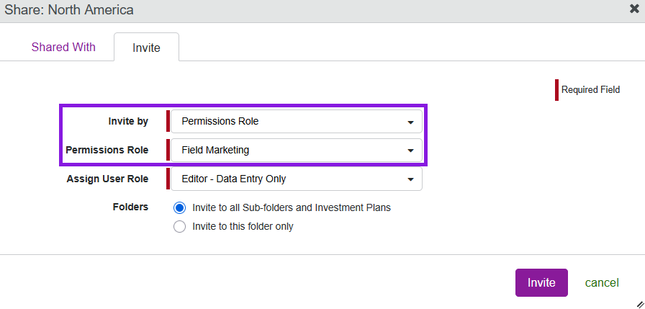Click the Share: North America title
The width and height of the screenshot is (645, 309).
click(x=69, y=10)
